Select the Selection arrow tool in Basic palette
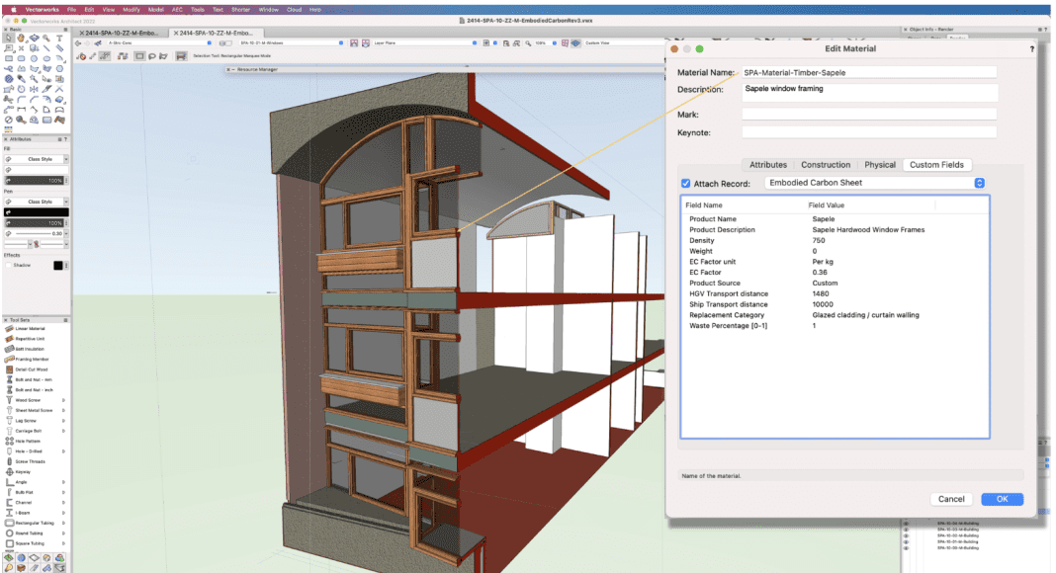Image resolution: width=1056 pixels, height=573 pixels. (9, 39)
